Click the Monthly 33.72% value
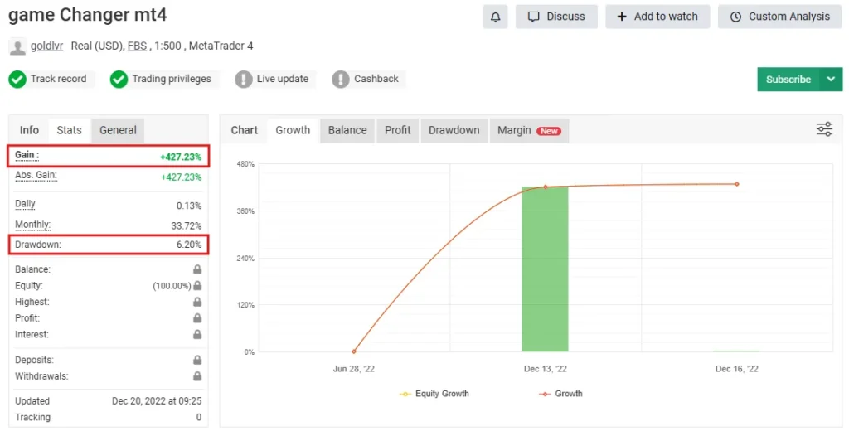Image resolution: width=849 pixels, height=436 pixels. click(187, 225)
